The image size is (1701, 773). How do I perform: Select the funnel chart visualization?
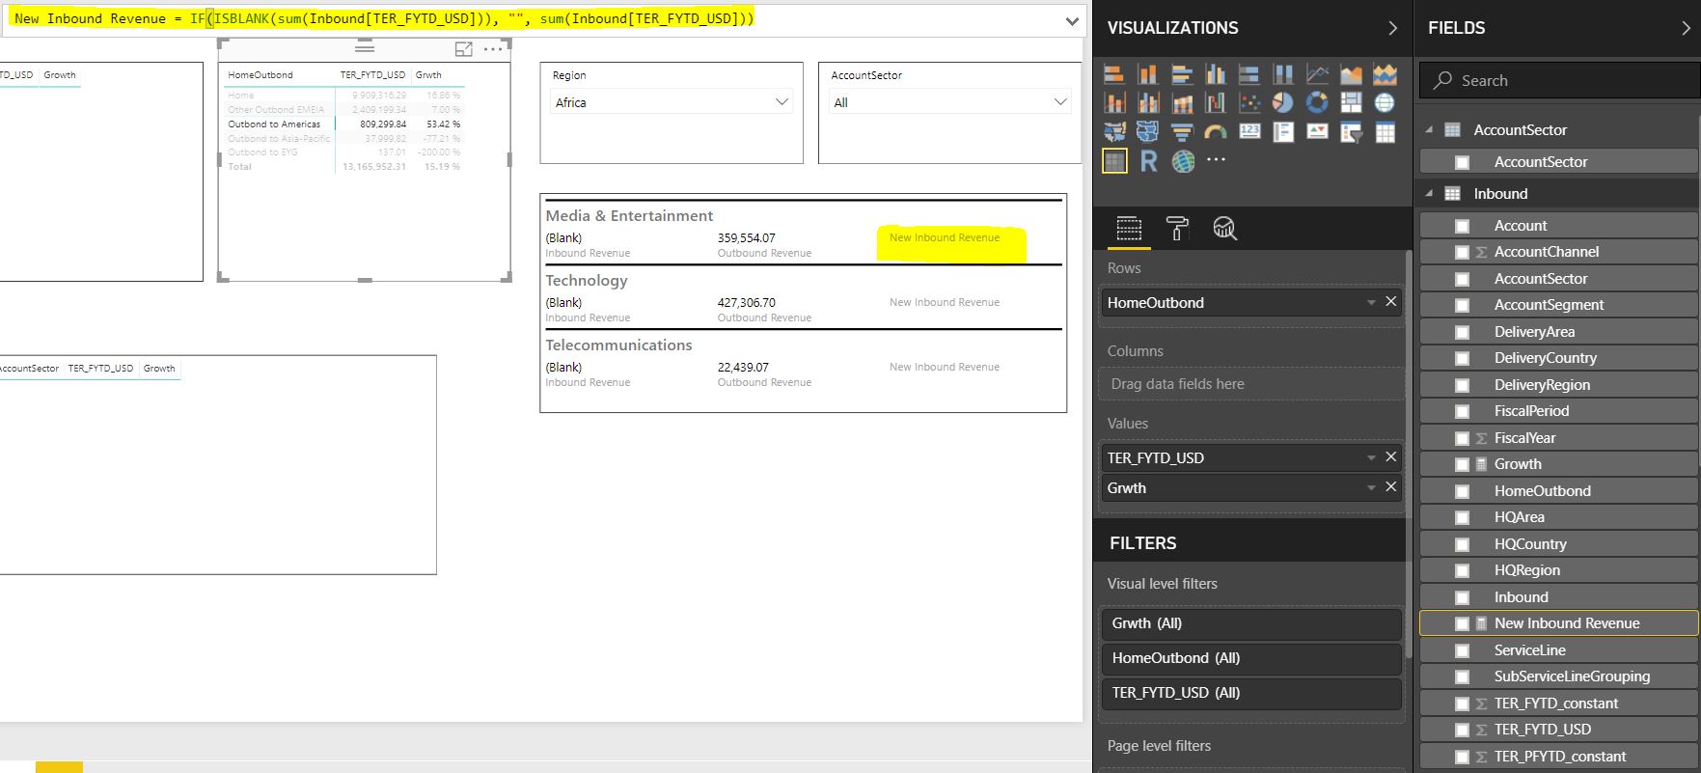1182,132
